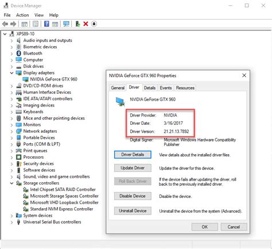The image size is (272, 249).
Task: Select Microsoft Storage Spaces Controller
Action: [x=64, y=196]
